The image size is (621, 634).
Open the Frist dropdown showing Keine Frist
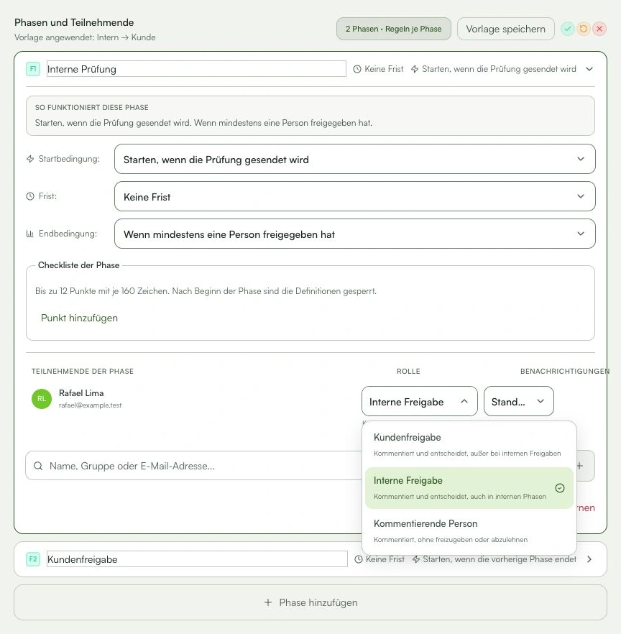(354, 196)
